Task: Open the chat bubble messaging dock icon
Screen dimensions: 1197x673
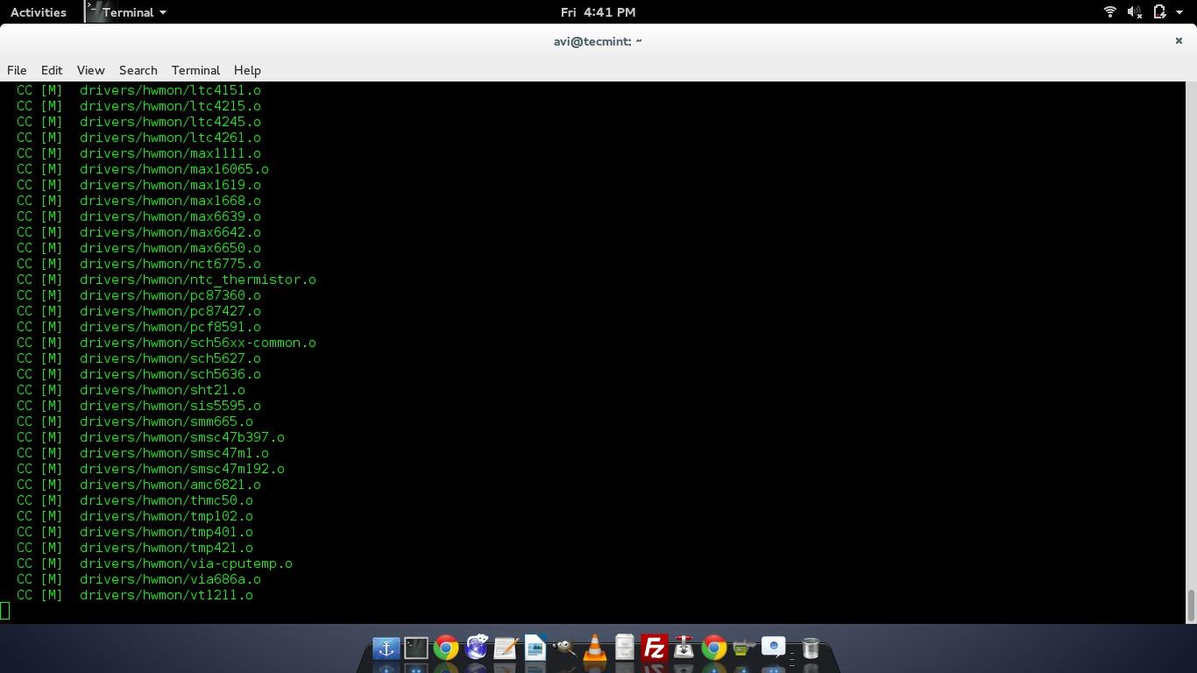Action: pos(773,648)
